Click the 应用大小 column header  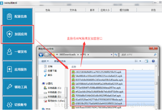click(105, 10)
